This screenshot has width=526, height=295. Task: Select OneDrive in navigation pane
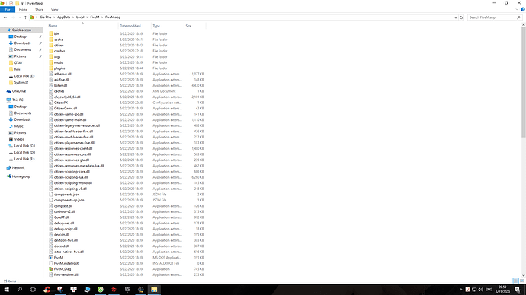[19, 91]
